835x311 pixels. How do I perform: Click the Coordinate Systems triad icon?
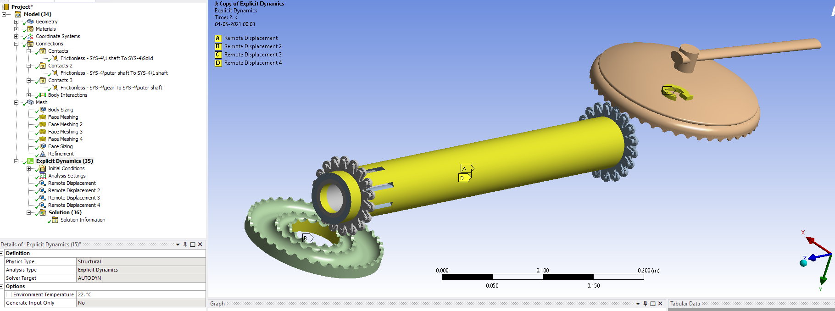coord(30,36)
